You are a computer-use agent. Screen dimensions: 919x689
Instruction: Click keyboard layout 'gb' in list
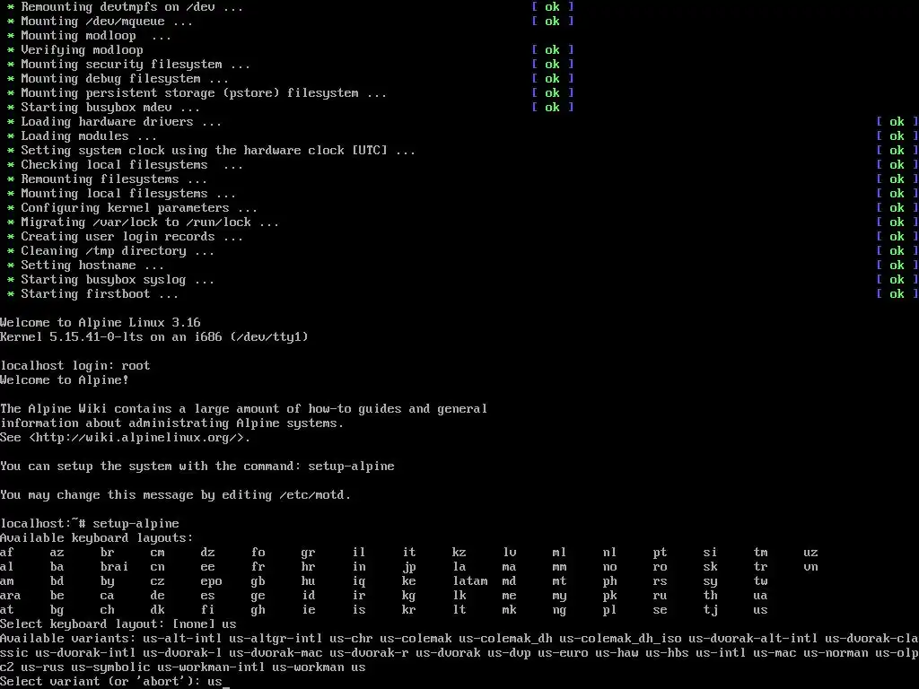[258, 581]
